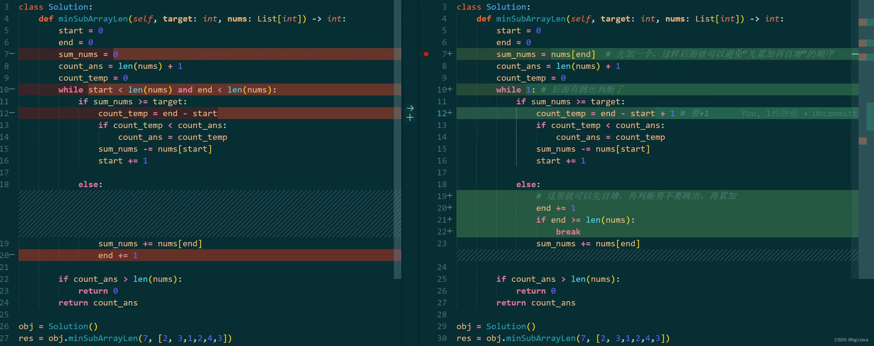Screen dimensions: 874x346
Task: Click 'return count_ans' in the left pane
Action: point(98,303)
